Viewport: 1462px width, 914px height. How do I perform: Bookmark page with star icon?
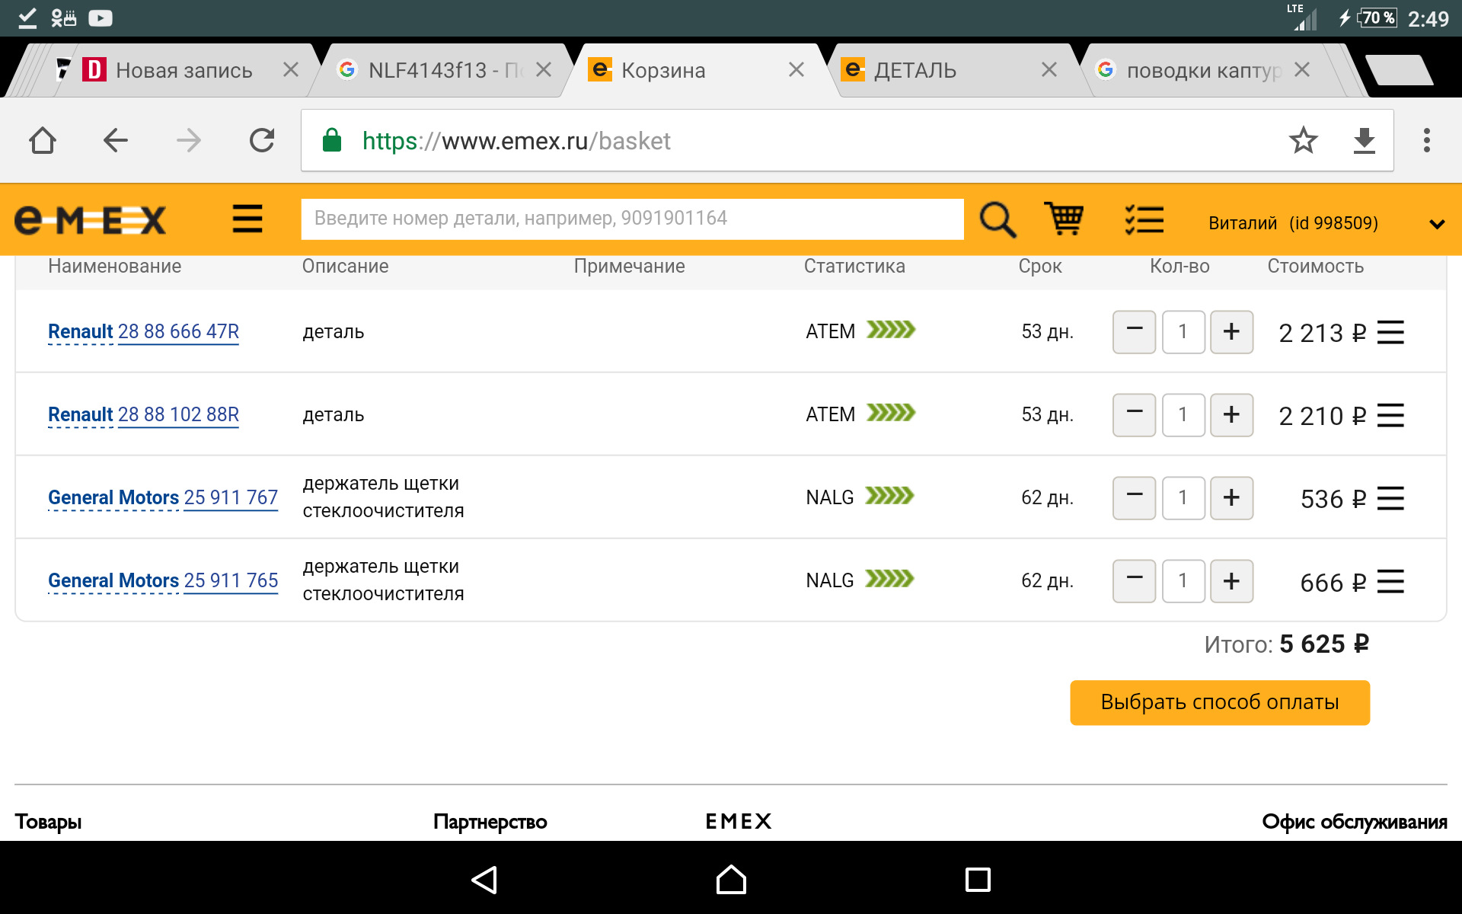pos(1303,141)
